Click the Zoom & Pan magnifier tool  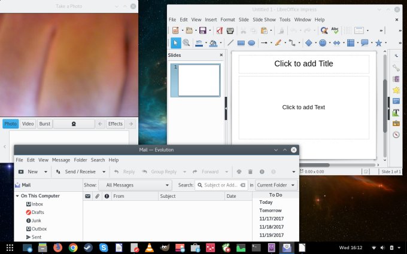186,43
